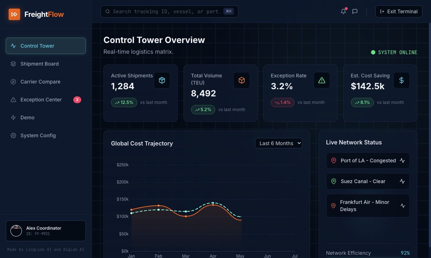The width and height of the screenshot is (431, 258).
Task: Click the ID: FF-9921 text
Action: click(38, 234)
